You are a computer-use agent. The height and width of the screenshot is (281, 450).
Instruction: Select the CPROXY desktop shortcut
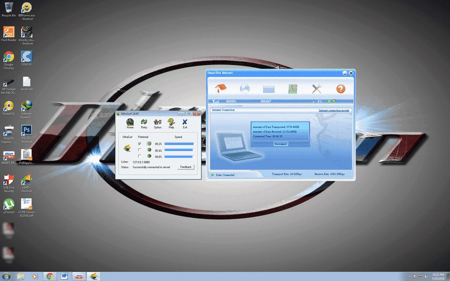point(27,58)
